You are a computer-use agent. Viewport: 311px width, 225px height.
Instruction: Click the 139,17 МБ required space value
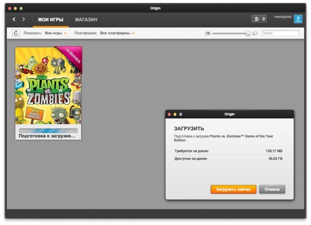(274, 151)
